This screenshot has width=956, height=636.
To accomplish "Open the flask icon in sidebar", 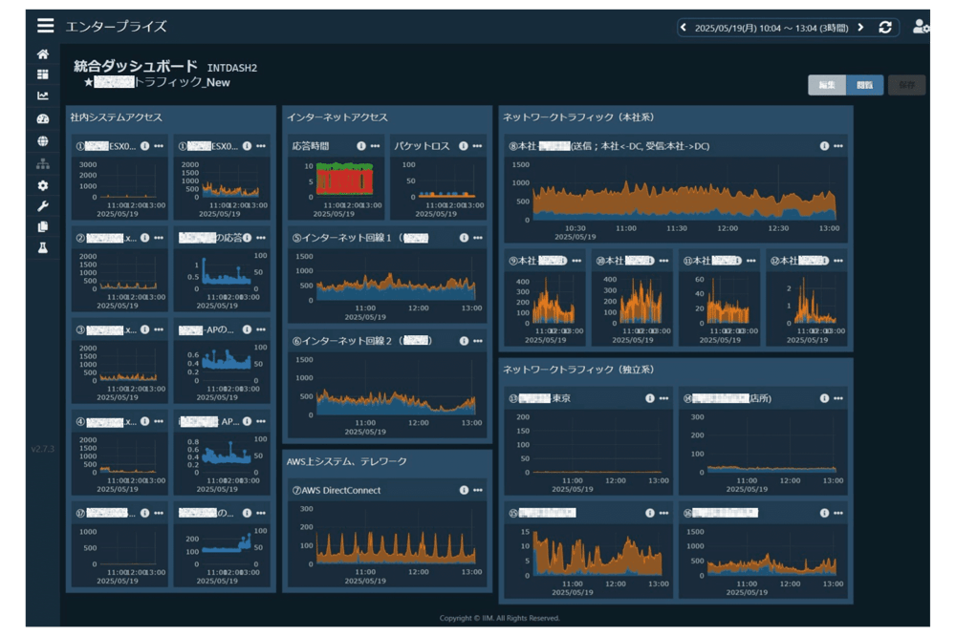I will (x=43, y=248).
